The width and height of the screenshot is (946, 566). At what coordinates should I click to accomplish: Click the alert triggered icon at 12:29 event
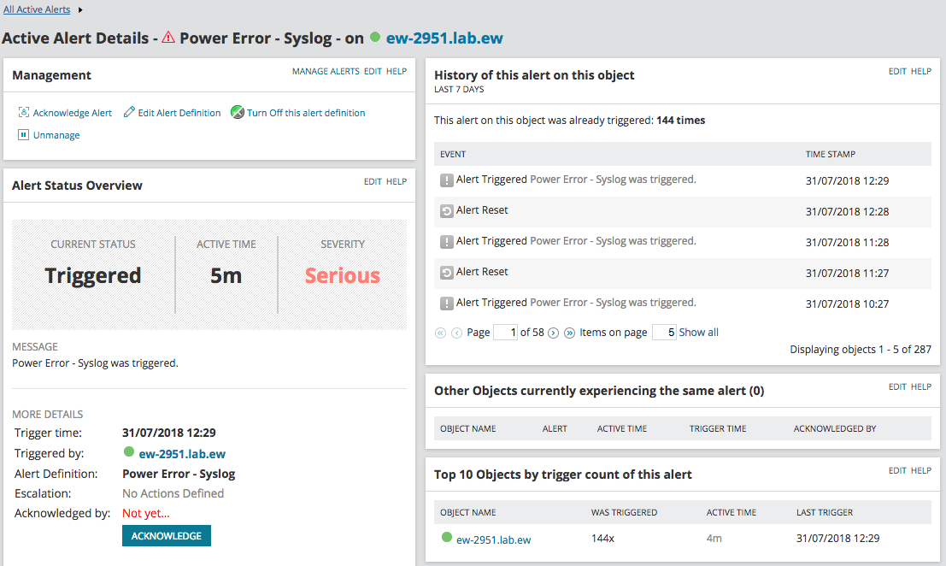click(x=446, y=180)
